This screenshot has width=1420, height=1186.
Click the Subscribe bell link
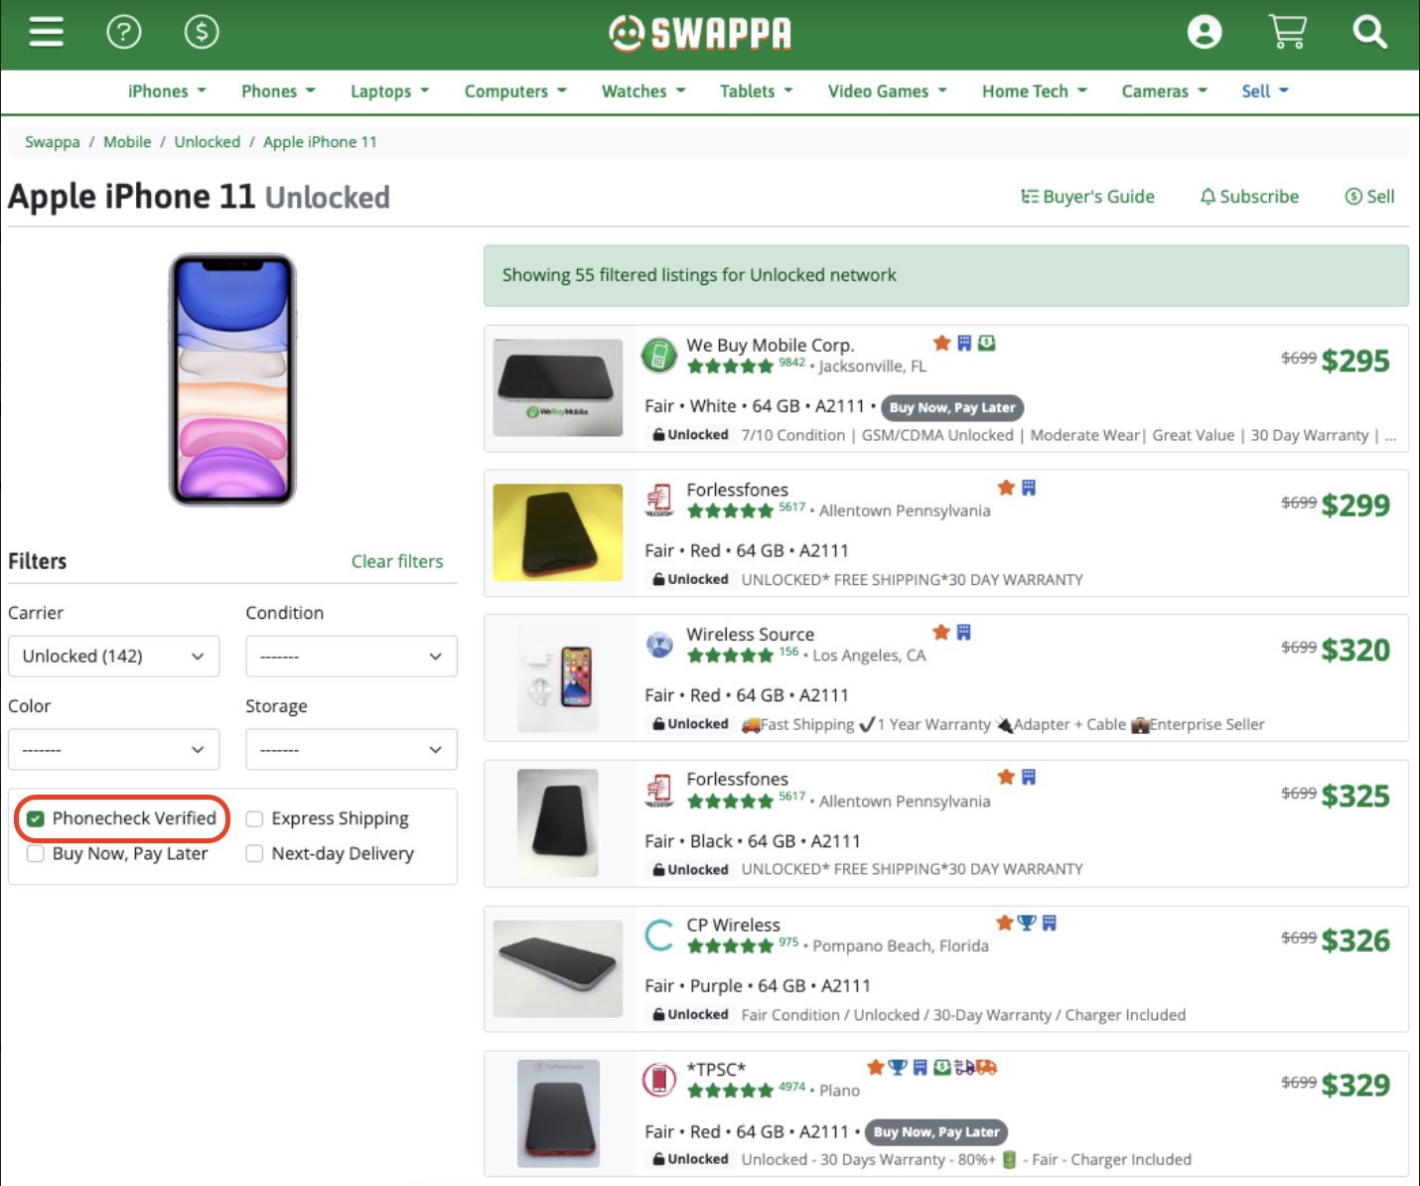tap(1249, 197)
